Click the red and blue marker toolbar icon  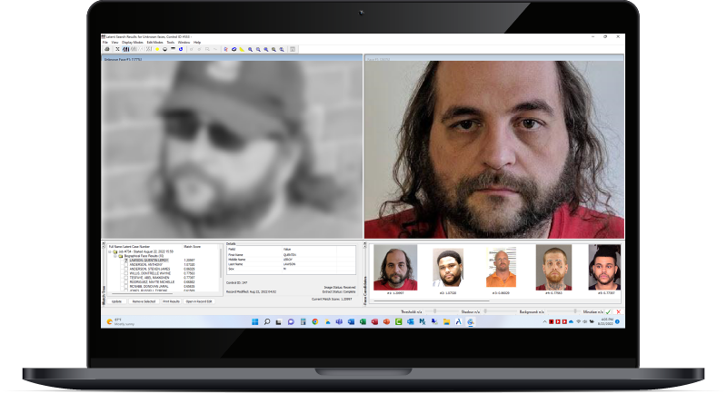tap(225, 49)
